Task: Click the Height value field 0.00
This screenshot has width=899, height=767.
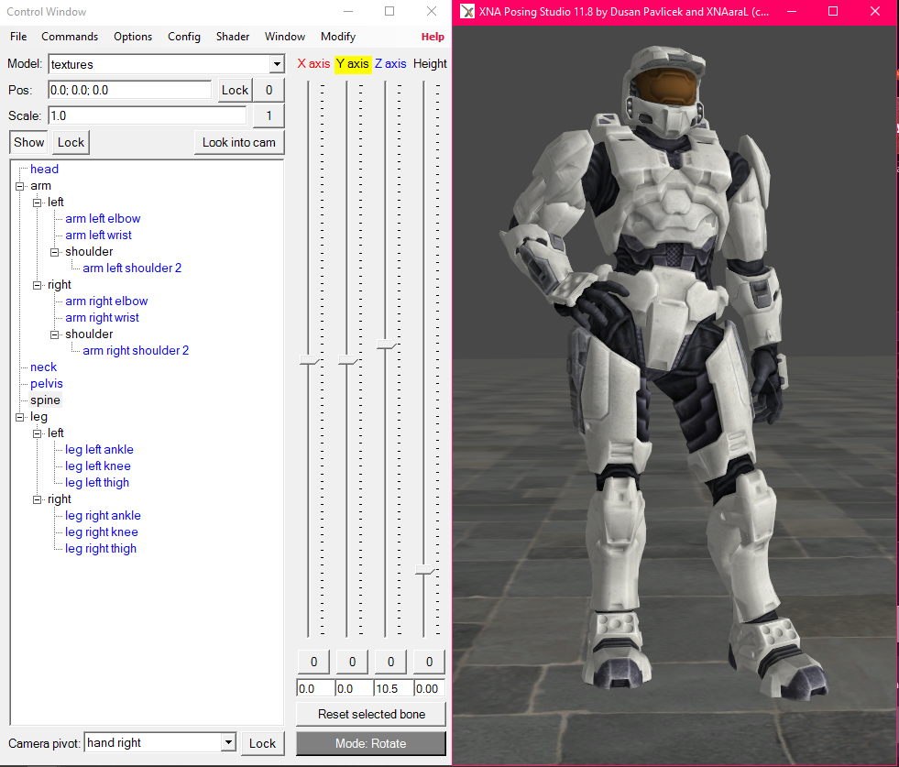Action: 429,688
